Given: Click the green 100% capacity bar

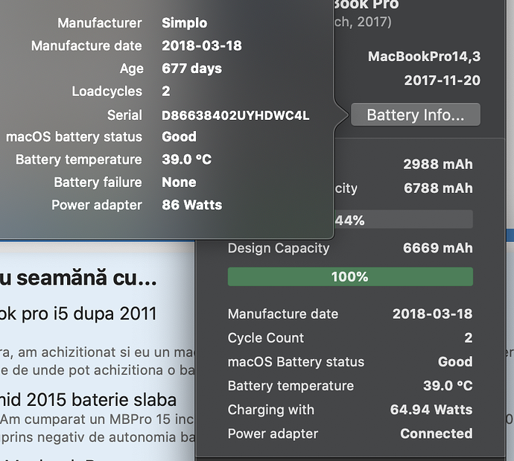Looking at the screenshot, I should 350,276.
